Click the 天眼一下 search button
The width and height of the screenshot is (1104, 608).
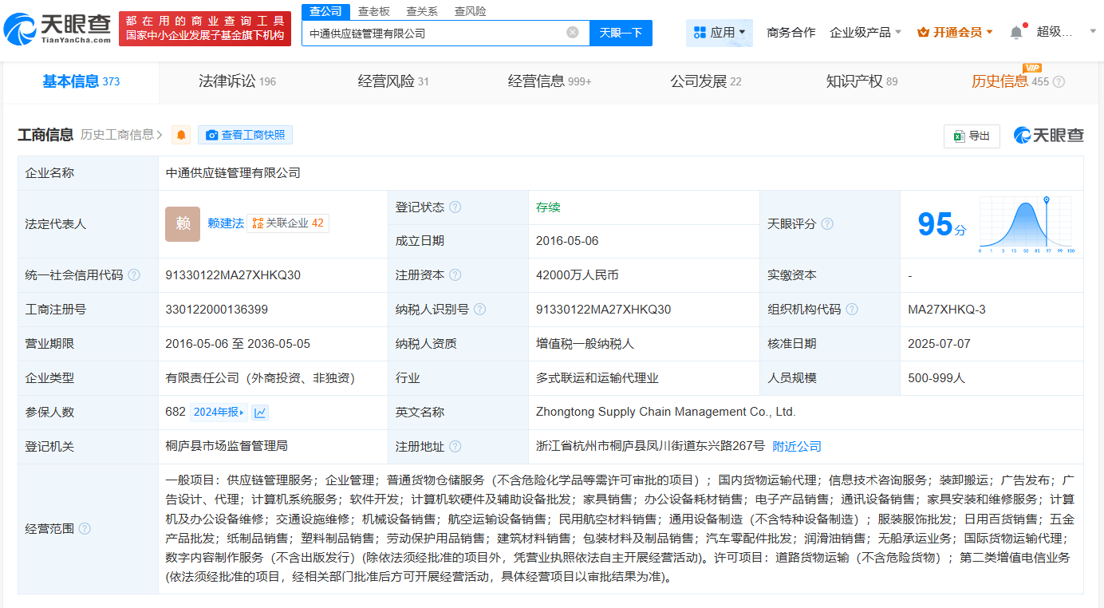[621, 33]
